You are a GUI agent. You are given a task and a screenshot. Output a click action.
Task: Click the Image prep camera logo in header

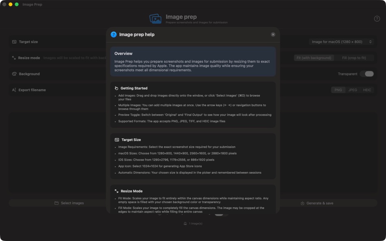pyautogui.click(x=156, y=18)
